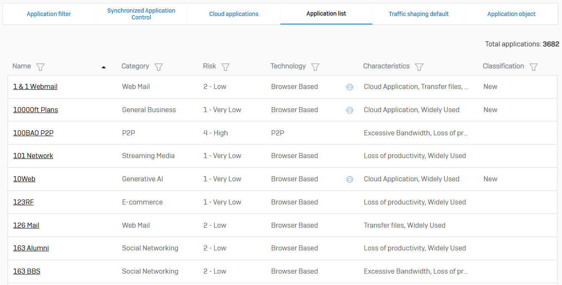Open the Application object tab
This screenshot has width=562, height=285.
coord(511,14)
